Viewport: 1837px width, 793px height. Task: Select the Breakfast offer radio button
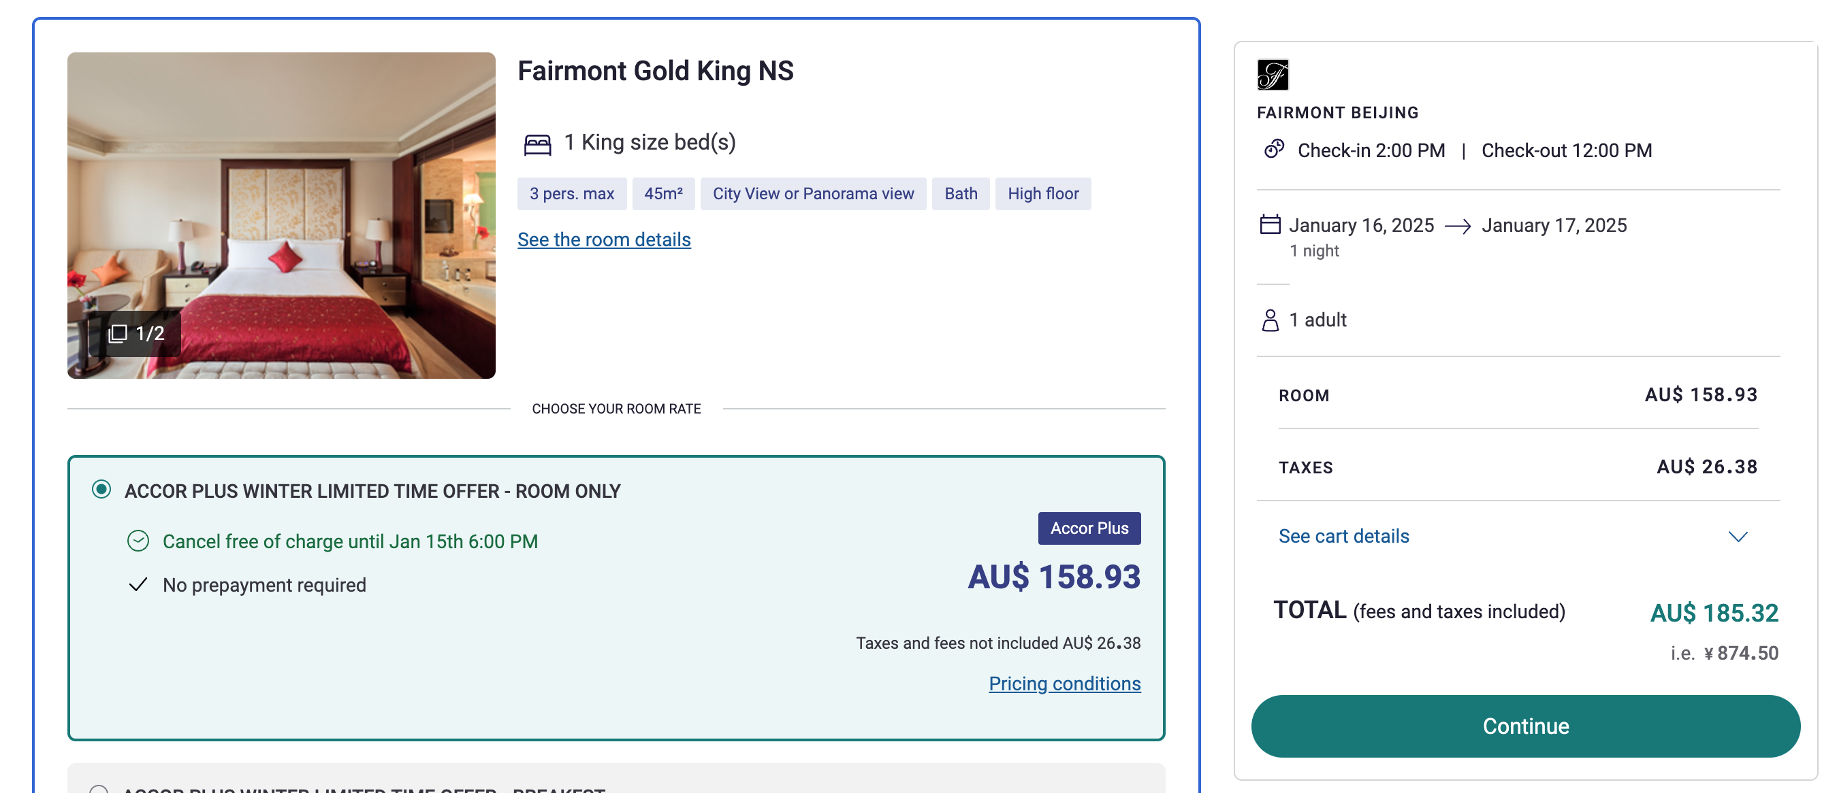click(99, 789)
